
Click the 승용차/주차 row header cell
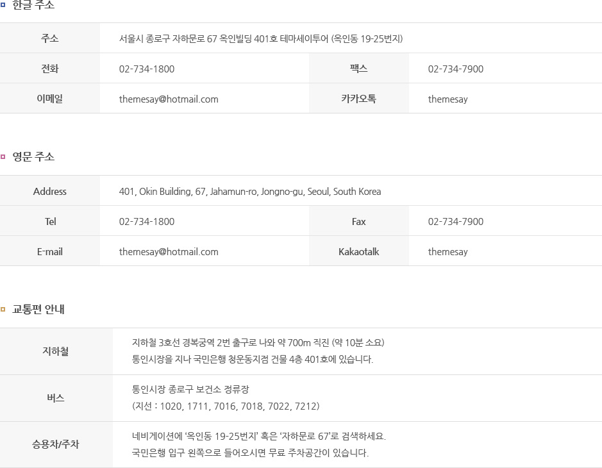(x=56, y=444)
